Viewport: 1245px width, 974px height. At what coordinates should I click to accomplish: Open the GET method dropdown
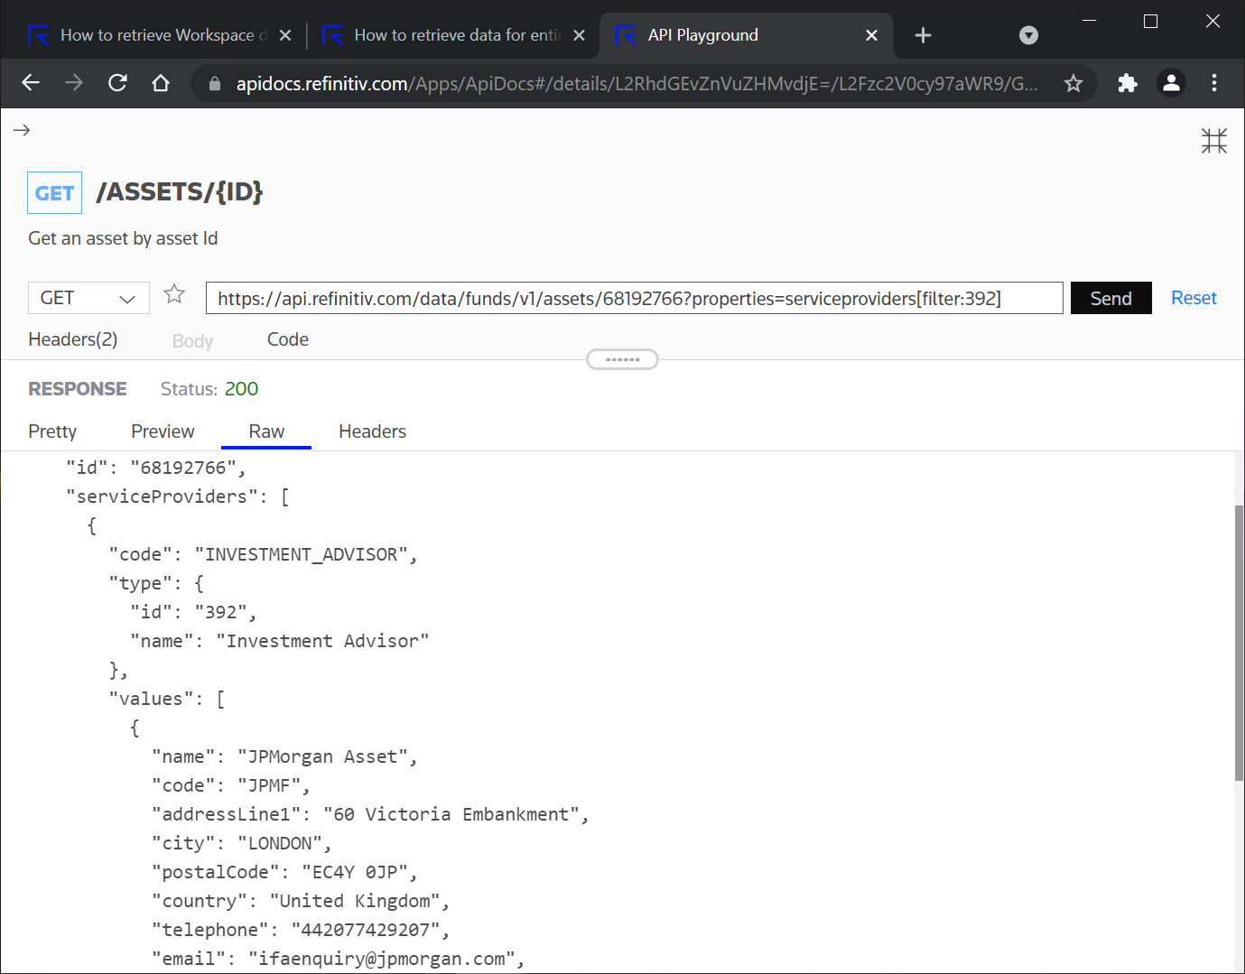[88, 298]
